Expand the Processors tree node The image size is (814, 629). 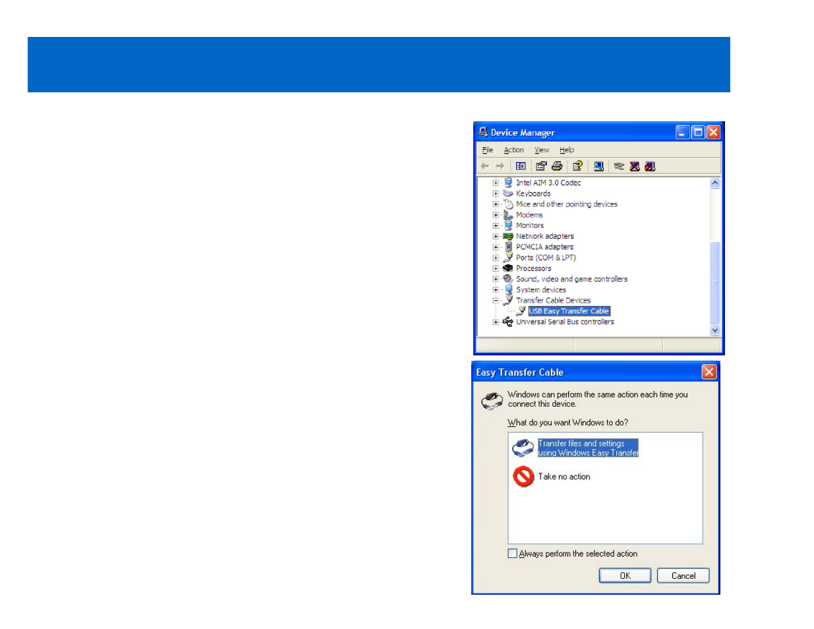click(x=496, y=268)
